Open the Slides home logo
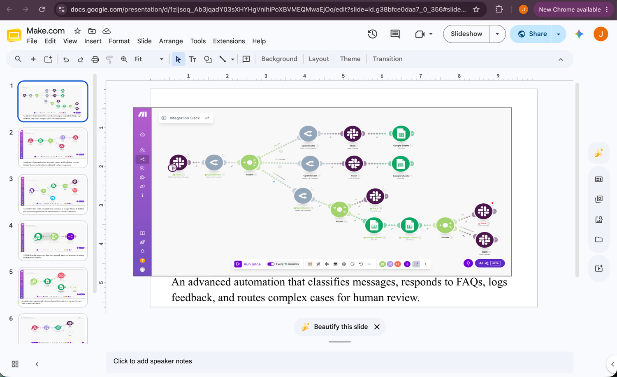 (14, 35)
